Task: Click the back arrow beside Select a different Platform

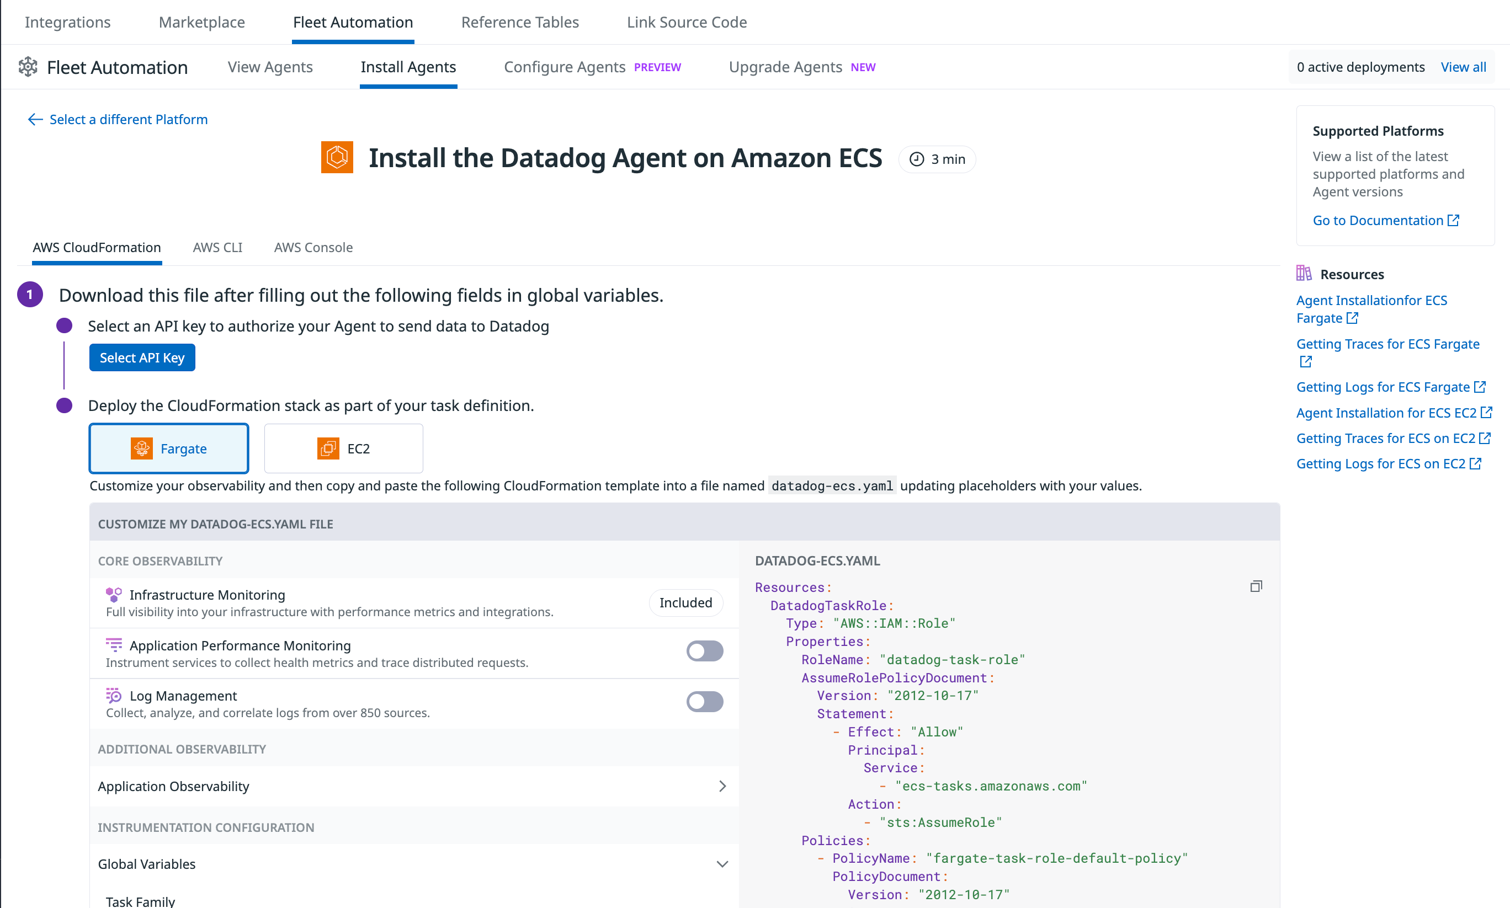Action: [x=35, y=119]
